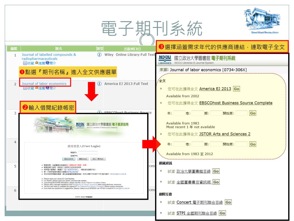Click the reset button on User Login
The image size is (294, 221).
(x=83, y=159)
